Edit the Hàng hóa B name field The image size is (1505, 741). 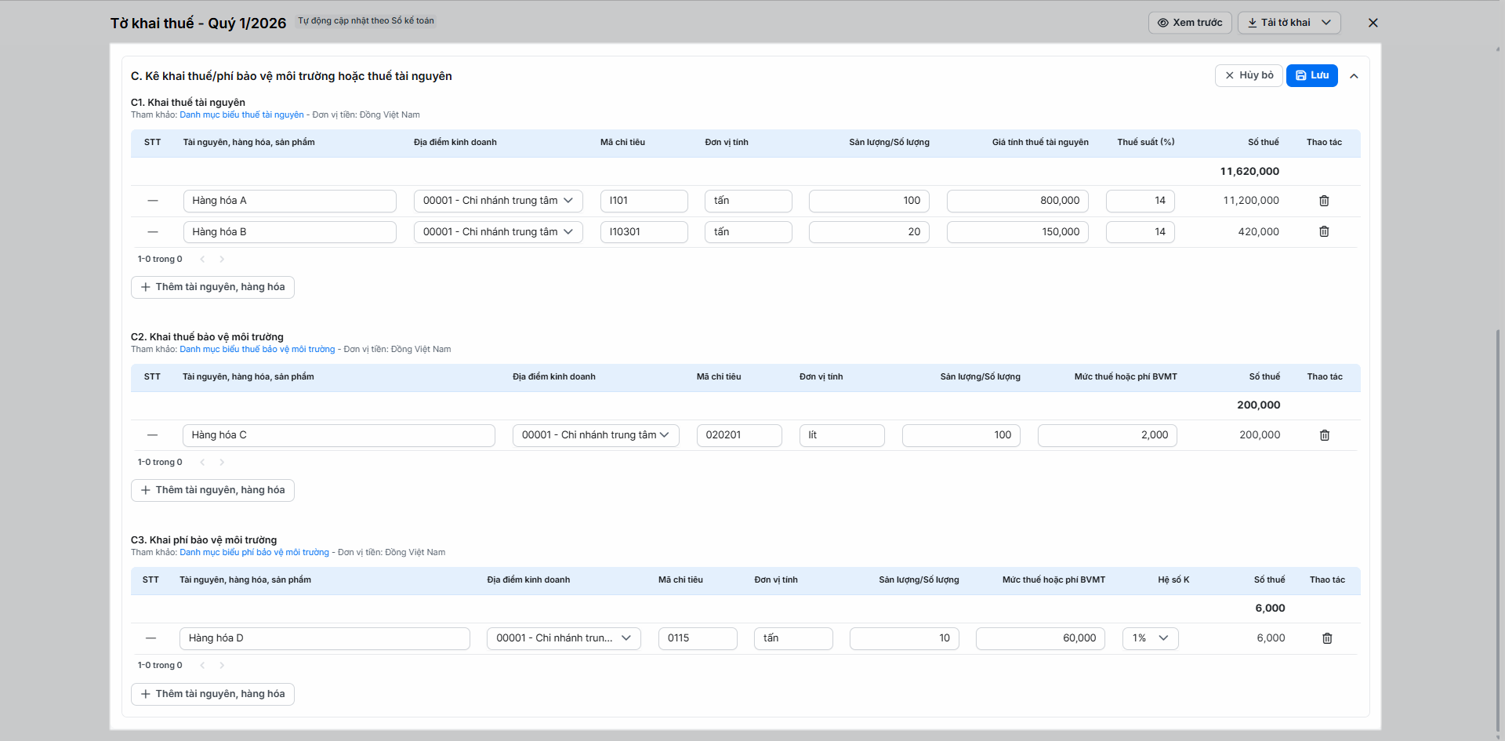(x=289, y=232)
